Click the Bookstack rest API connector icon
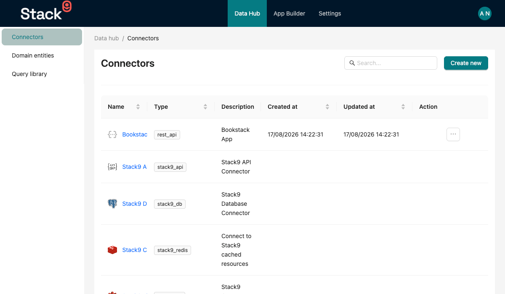 112,134
